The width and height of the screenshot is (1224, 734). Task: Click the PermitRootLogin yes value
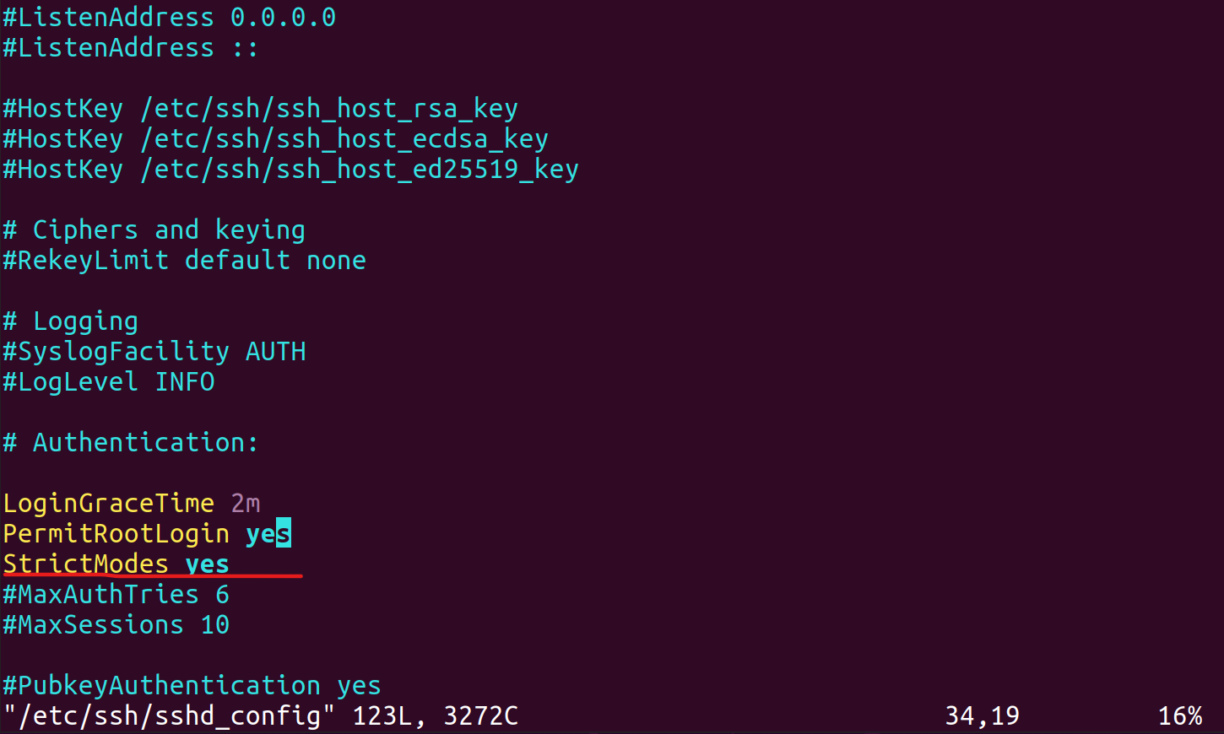(268, 534)
